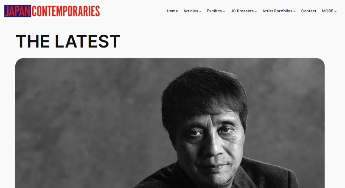This screenshot has height=188, width=345.
Task: Expand the MORE menu chevron
Action: 336,11
